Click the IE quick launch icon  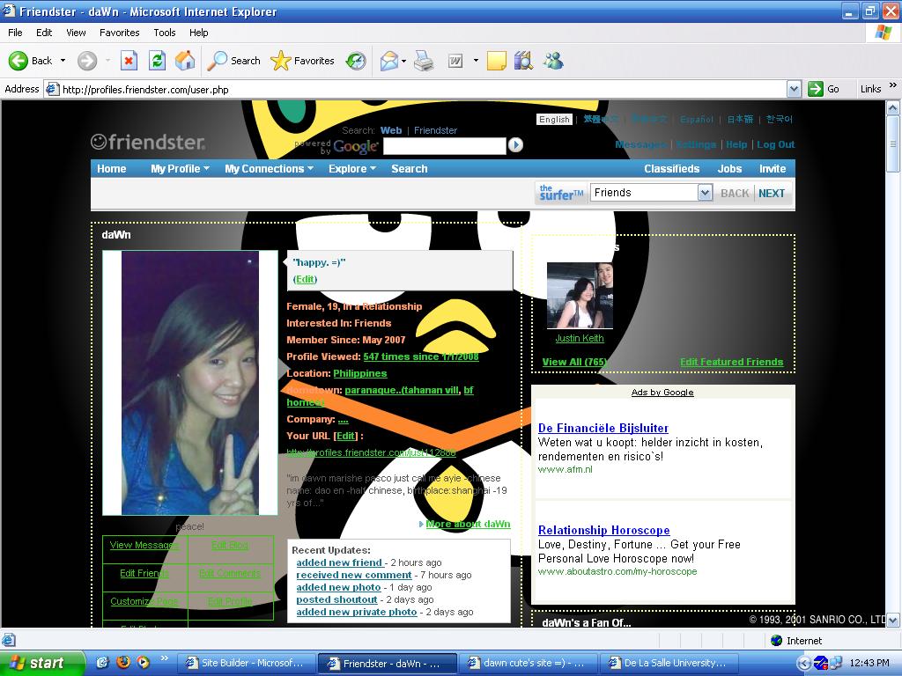(x=102, y=662)
